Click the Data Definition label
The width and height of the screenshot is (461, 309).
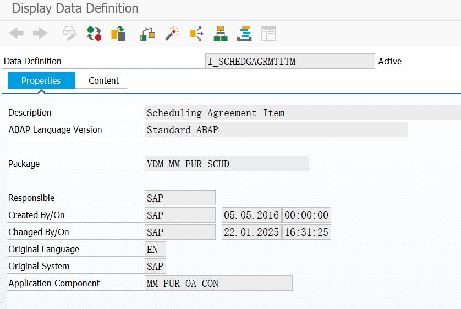click(x=32, y=61)
